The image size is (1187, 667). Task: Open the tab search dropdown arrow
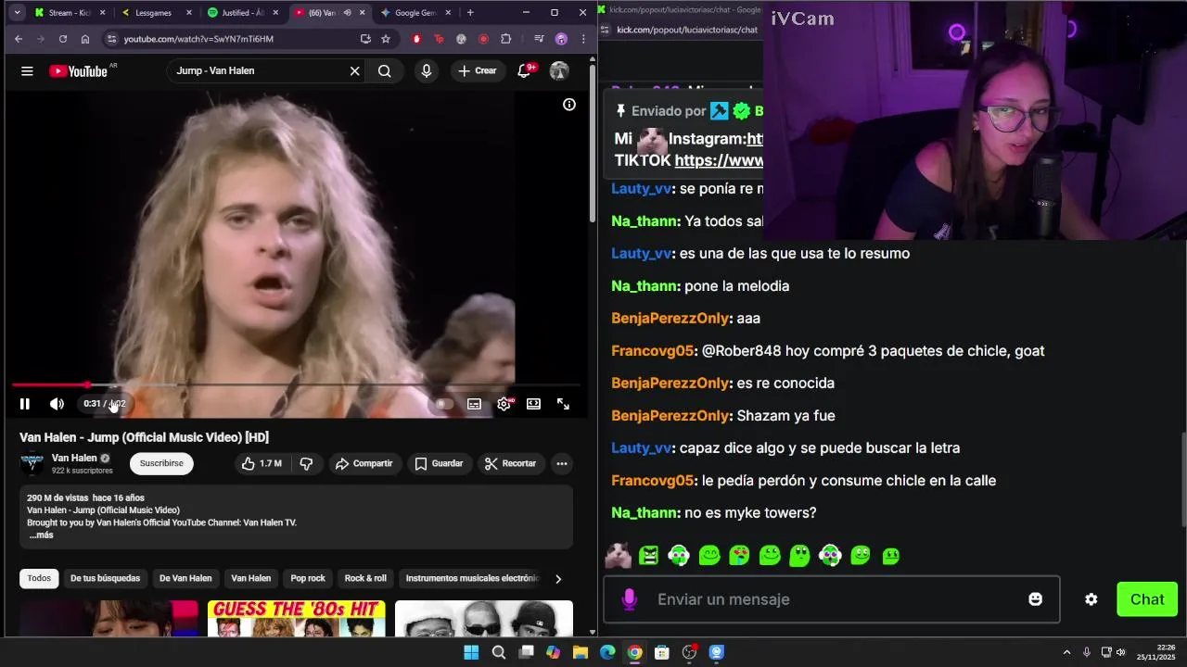pyautogui.click(x=17, y=13)
